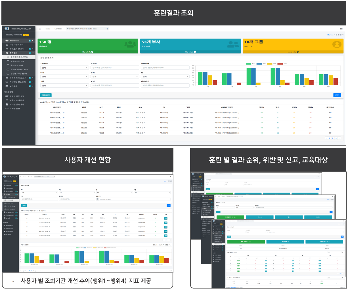Open the grid icon at top-right corner
This screenshot has width=348, height=292.
point(341,29)
